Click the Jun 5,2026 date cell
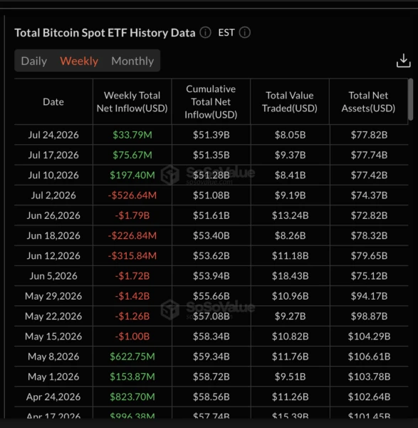Viewport: 418px width, 428px height. [x=53, y=276]
